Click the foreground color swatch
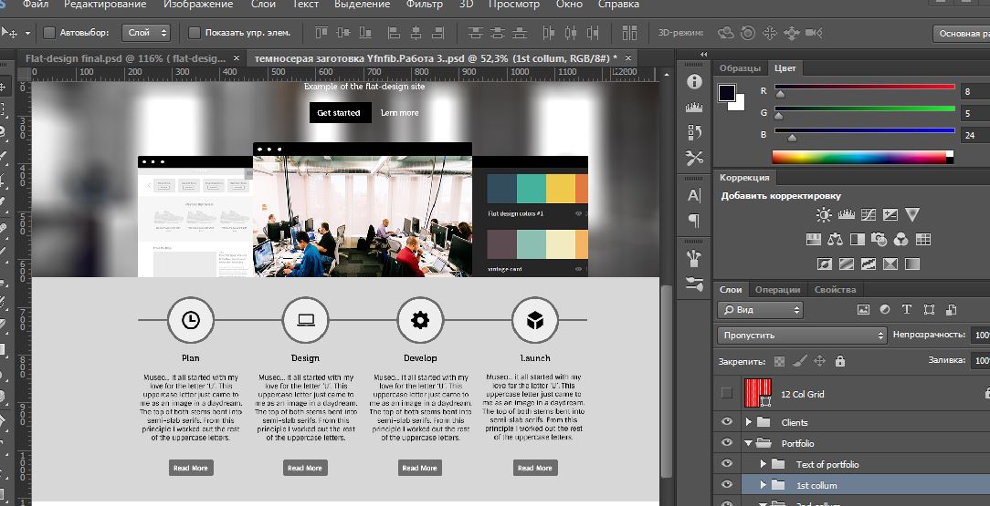990x506 pixels. (x=727, y=93)
